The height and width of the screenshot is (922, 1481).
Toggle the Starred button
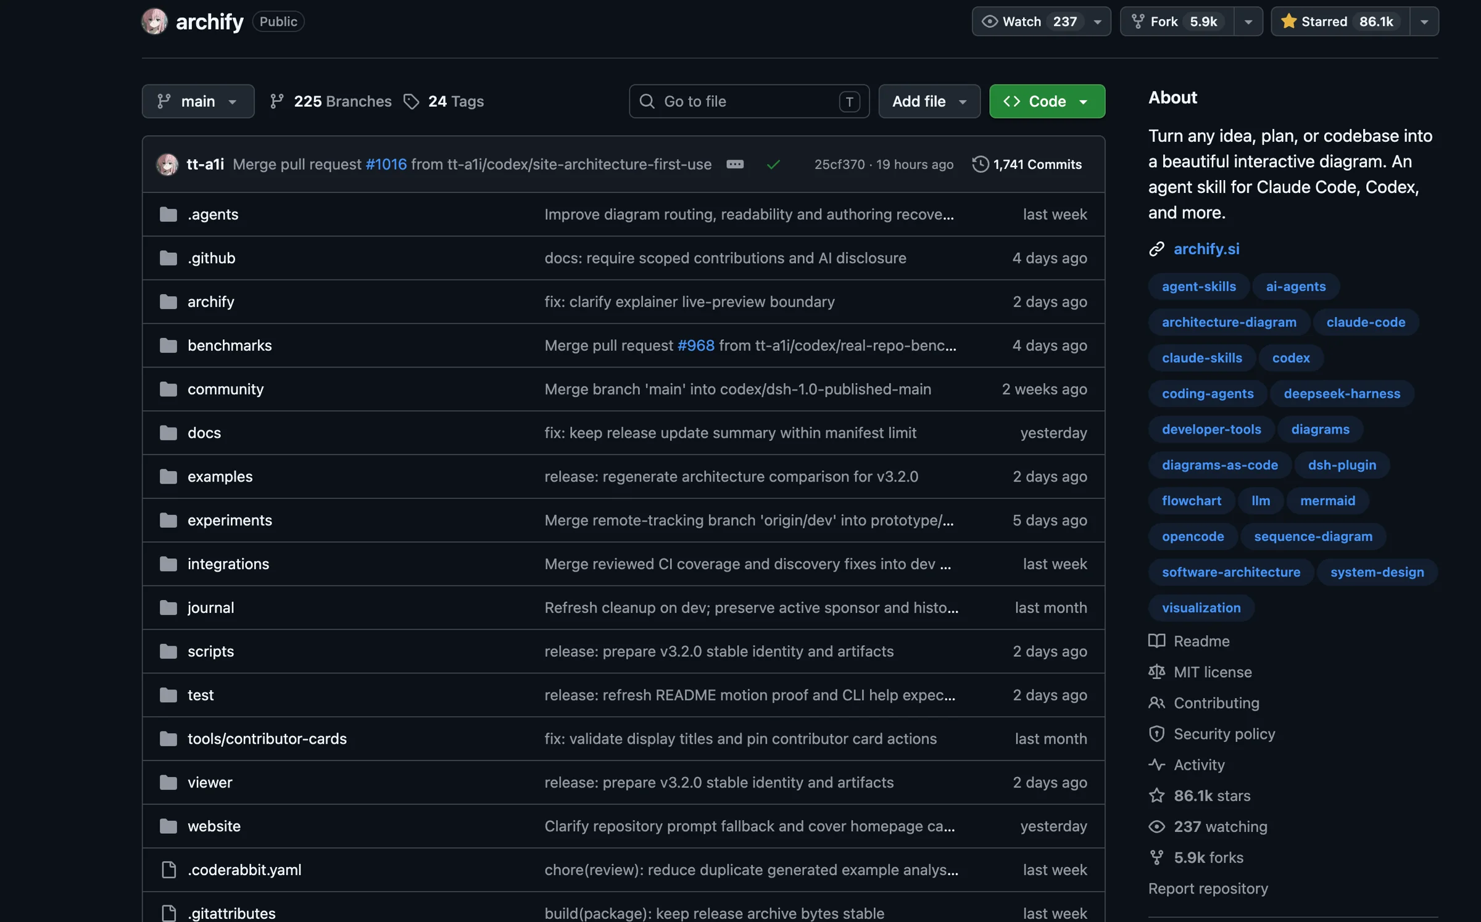[x=1340, y=22]
